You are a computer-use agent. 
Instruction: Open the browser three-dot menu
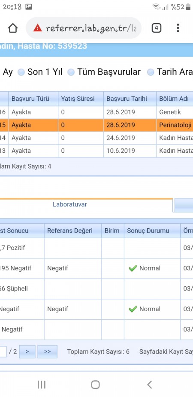[x=178, y=28]
